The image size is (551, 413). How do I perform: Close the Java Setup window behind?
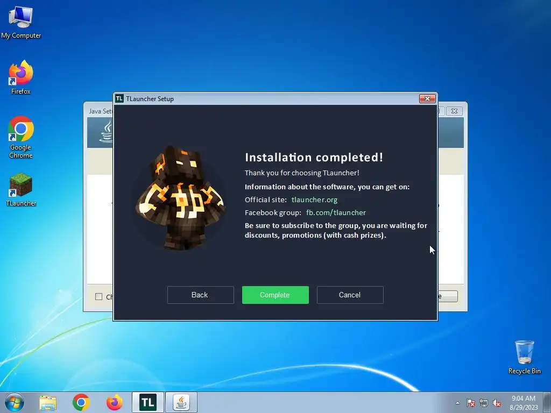tap(454, 111)
